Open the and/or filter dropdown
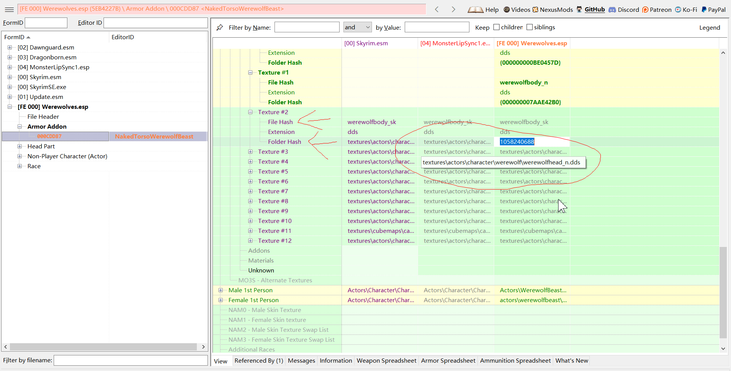The height and width of the screenshot is (371, 731). 357,27
